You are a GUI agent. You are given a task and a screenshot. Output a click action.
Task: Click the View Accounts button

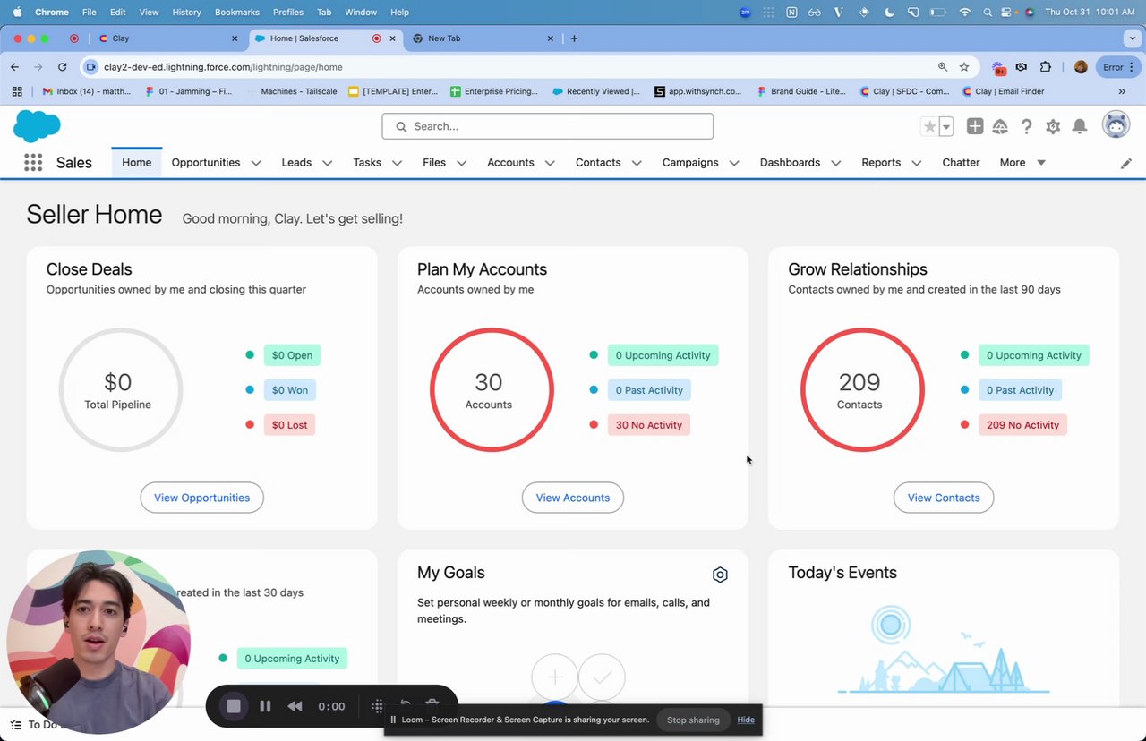[x=573, y=498]
